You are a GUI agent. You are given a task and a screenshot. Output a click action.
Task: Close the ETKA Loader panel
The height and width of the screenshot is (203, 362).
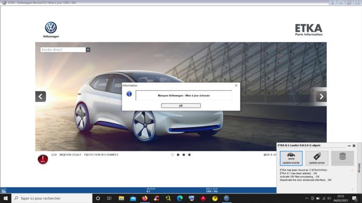point(354,145)
